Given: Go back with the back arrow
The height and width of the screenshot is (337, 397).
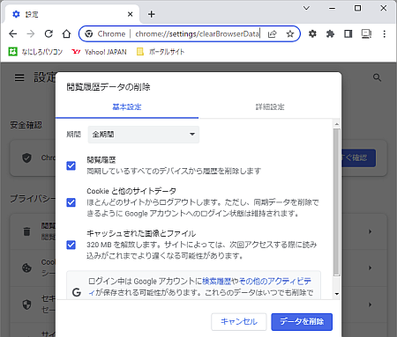Looking at the screenshot, I should tap(13, 34).
